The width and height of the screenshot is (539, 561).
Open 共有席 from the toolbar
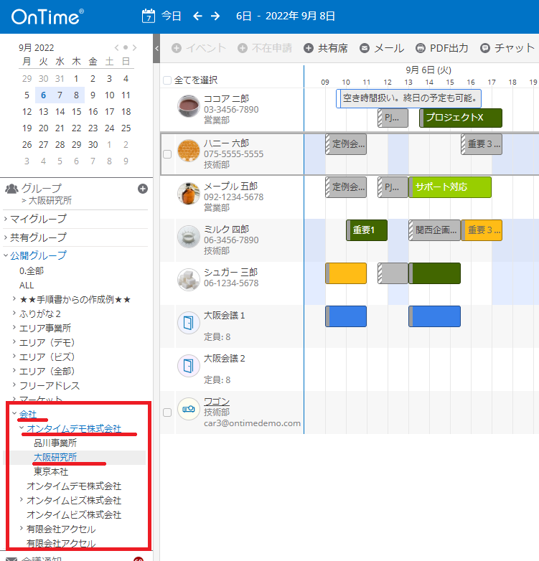326,48
